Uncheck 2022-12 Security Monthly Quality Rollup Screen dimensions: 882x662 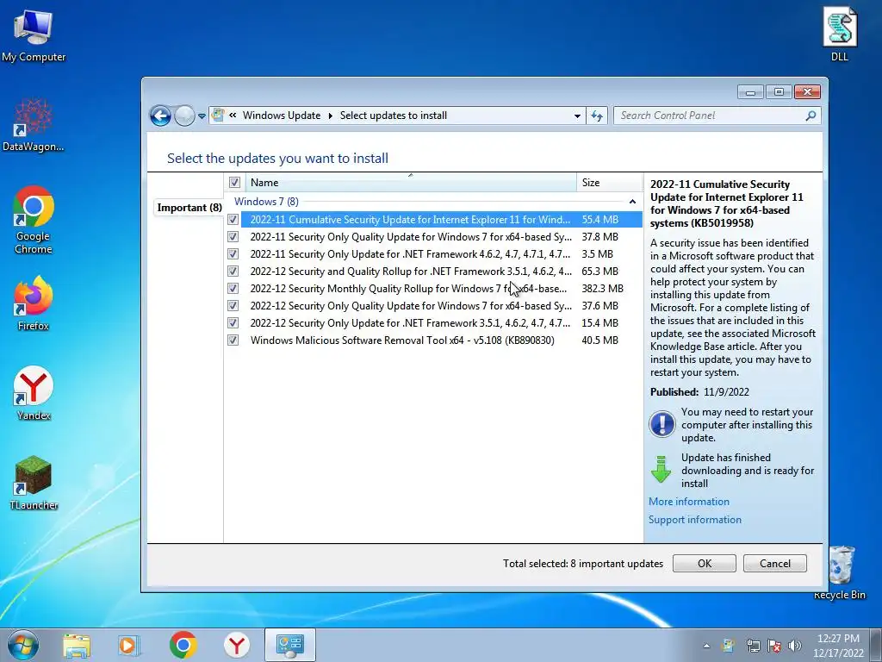click(x=233, y=288)
